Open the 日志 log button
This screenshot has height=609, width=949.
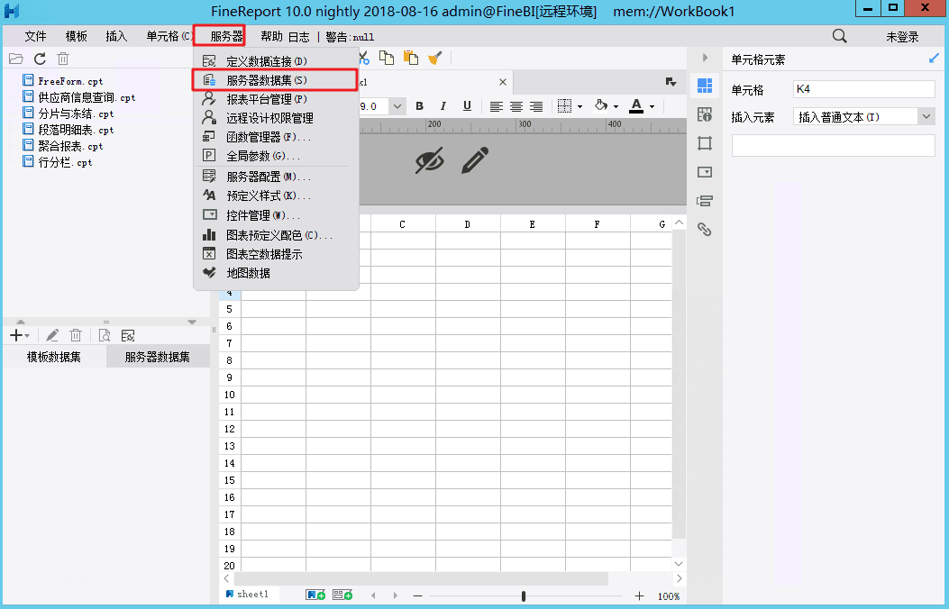pos(299,37)
